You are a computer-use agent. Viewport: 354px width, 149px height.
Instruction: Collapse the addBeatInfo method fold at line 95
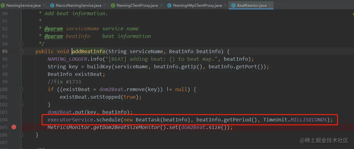click(x=22, y=52)
